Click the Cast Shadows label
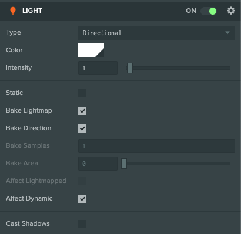This screenshot has width=241, height=234. [x=28, y=223]
